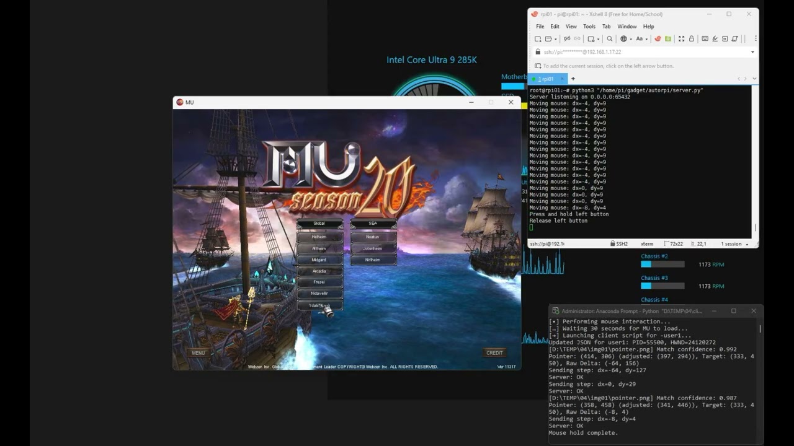The image size is (794, 446).
Task: Click 'Mouse hold complete.' line in Anaconda Prompt
Action: point(583,433)
